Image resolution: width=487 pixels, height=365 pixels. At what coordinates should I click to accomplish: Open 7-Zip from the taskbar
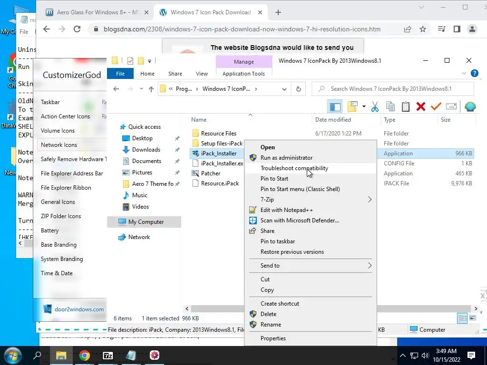(x=108, y=355)
